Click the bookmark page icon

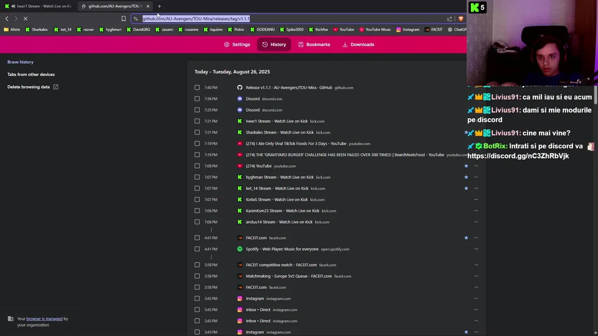point(123,19)
